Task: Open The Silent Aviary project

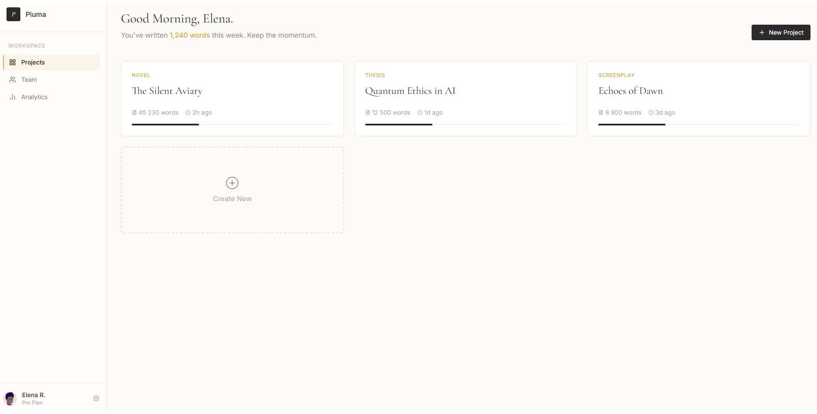Action: (x=167, y=91)
